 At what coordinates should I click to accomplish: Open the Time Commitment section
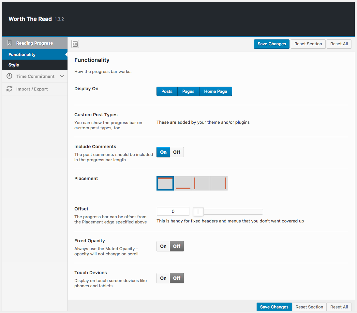click(35, 77)
